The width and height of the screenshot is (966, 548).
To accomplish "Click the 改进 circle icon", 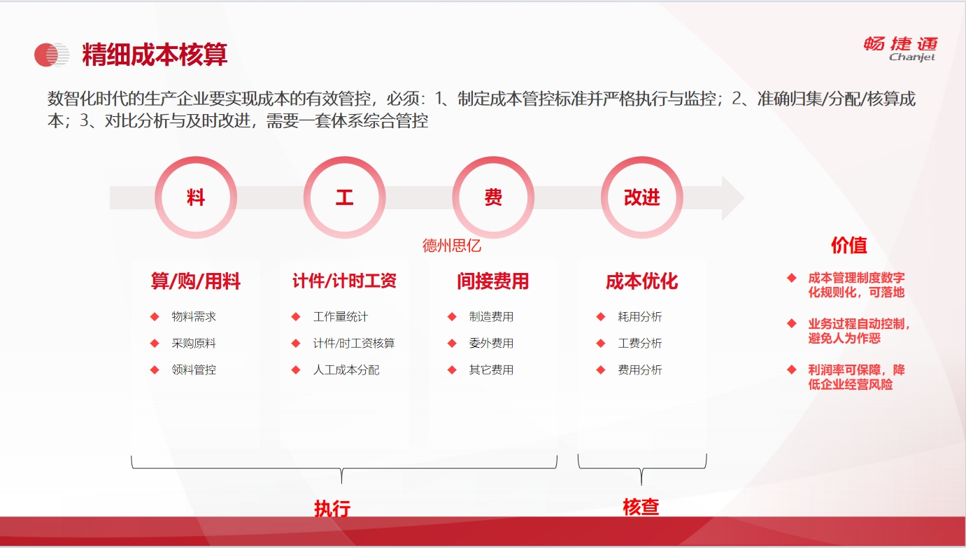I will coord(642,197).
